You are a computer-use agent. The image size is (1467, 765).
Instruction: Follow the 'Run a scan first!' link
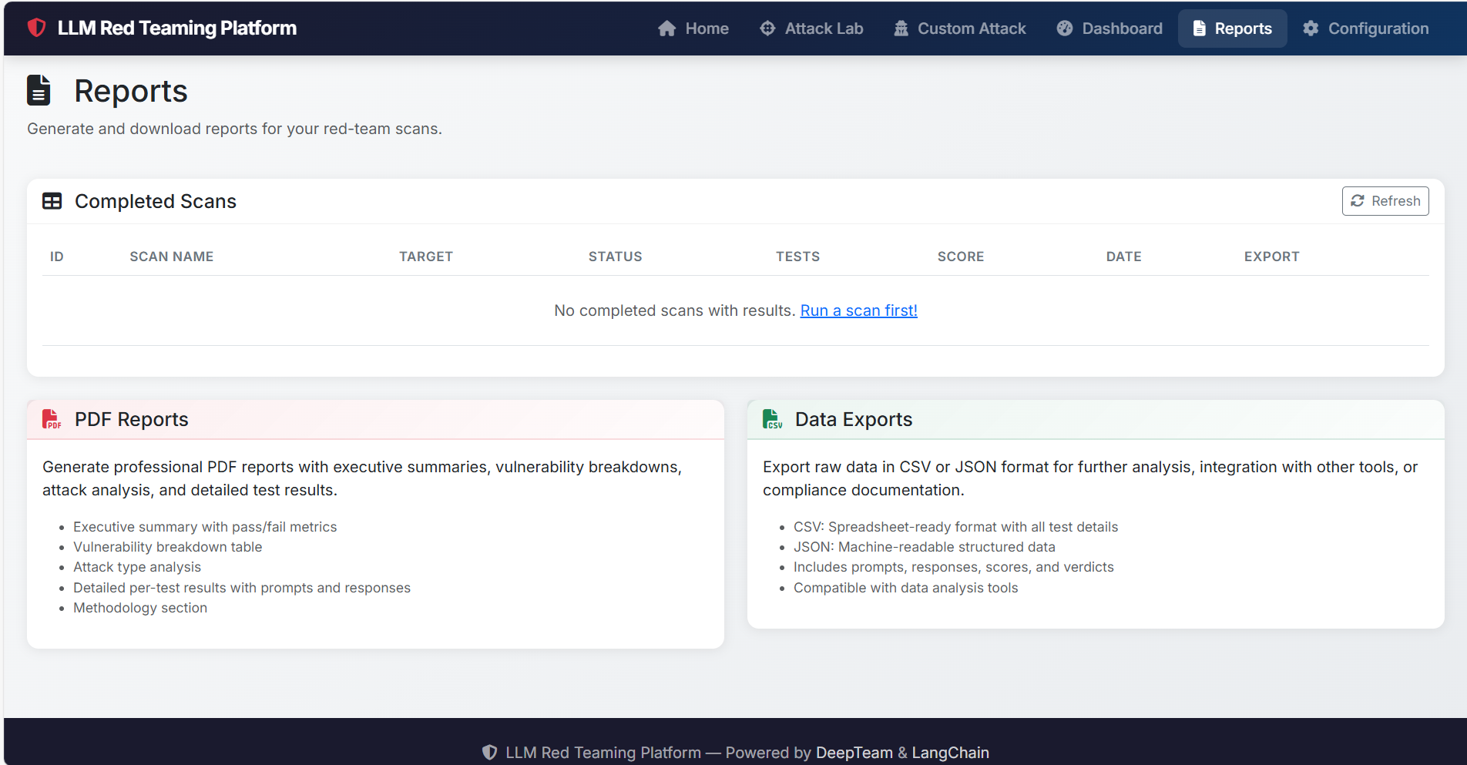[x=859, y=310]
